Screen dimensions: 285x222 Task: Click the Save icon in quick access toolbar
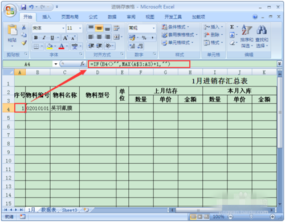click(23, 7)
